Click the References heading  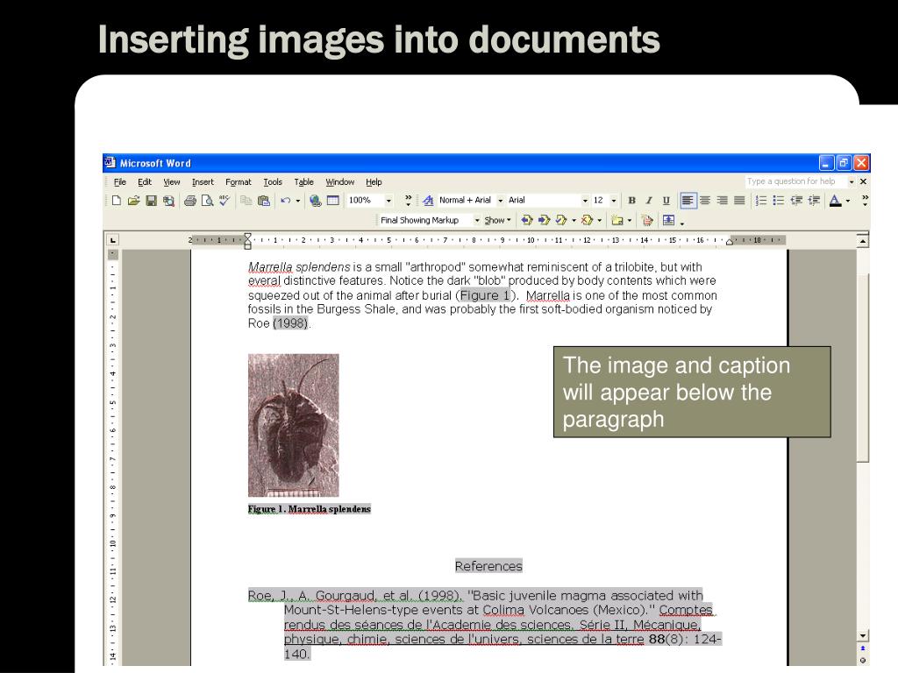coord(488,566)
